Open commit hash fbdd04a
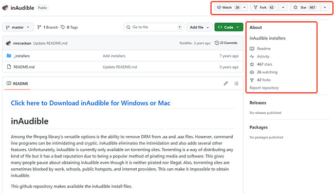 coord(185,43)
